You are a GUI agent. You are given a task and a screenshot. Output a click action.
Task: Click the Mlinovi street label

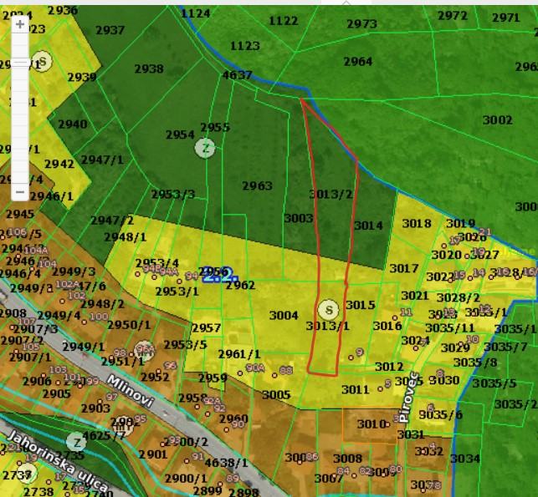(x=131, y=390)
